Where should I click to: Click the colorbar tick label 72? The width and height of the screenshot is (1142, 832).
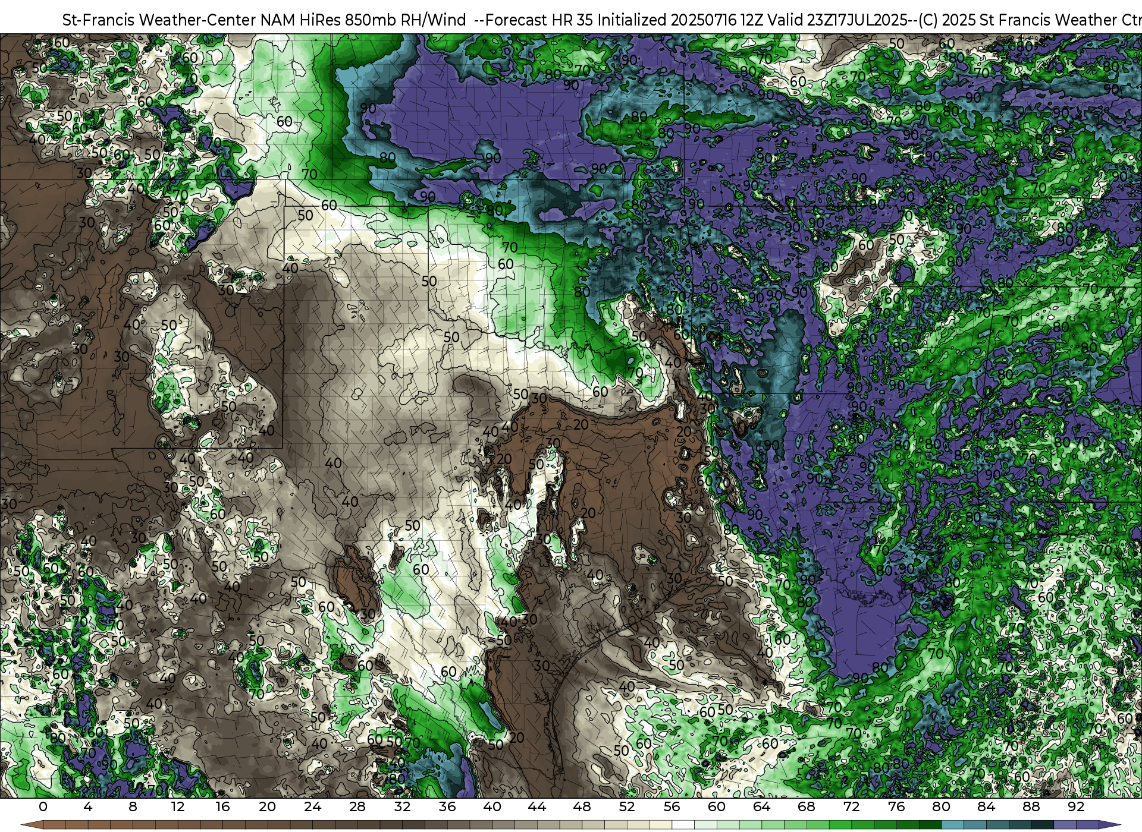[851, 806]
